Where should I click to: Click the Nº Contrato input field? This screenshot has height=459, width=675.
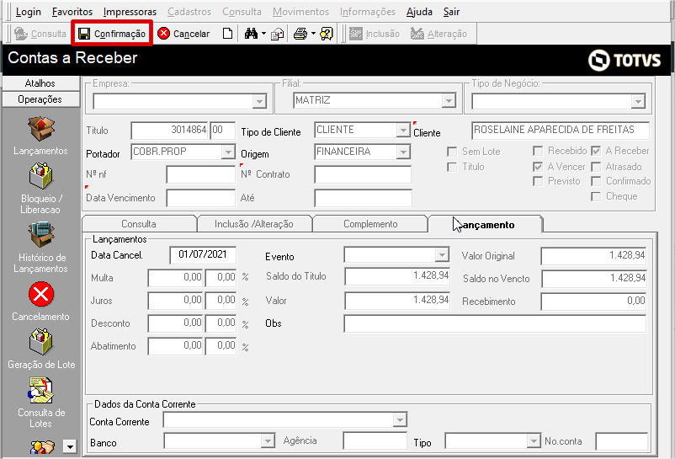(363, 175)
